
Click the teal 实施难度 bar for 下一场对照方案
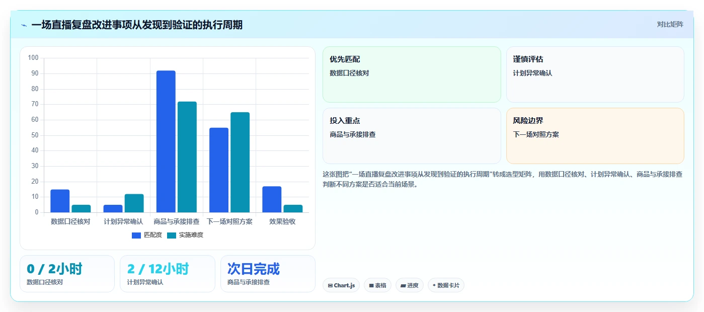tap(240, 163)
